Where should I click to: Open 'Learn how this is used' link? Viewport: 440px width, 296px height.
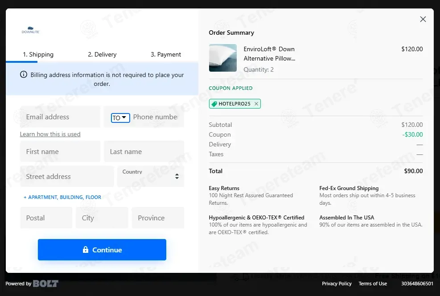click(x=50, y=134)
